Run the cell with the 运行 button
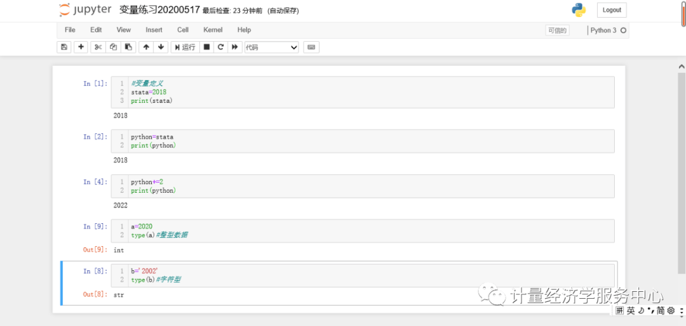This screenshot has width=686, height=326. (185, 47)
